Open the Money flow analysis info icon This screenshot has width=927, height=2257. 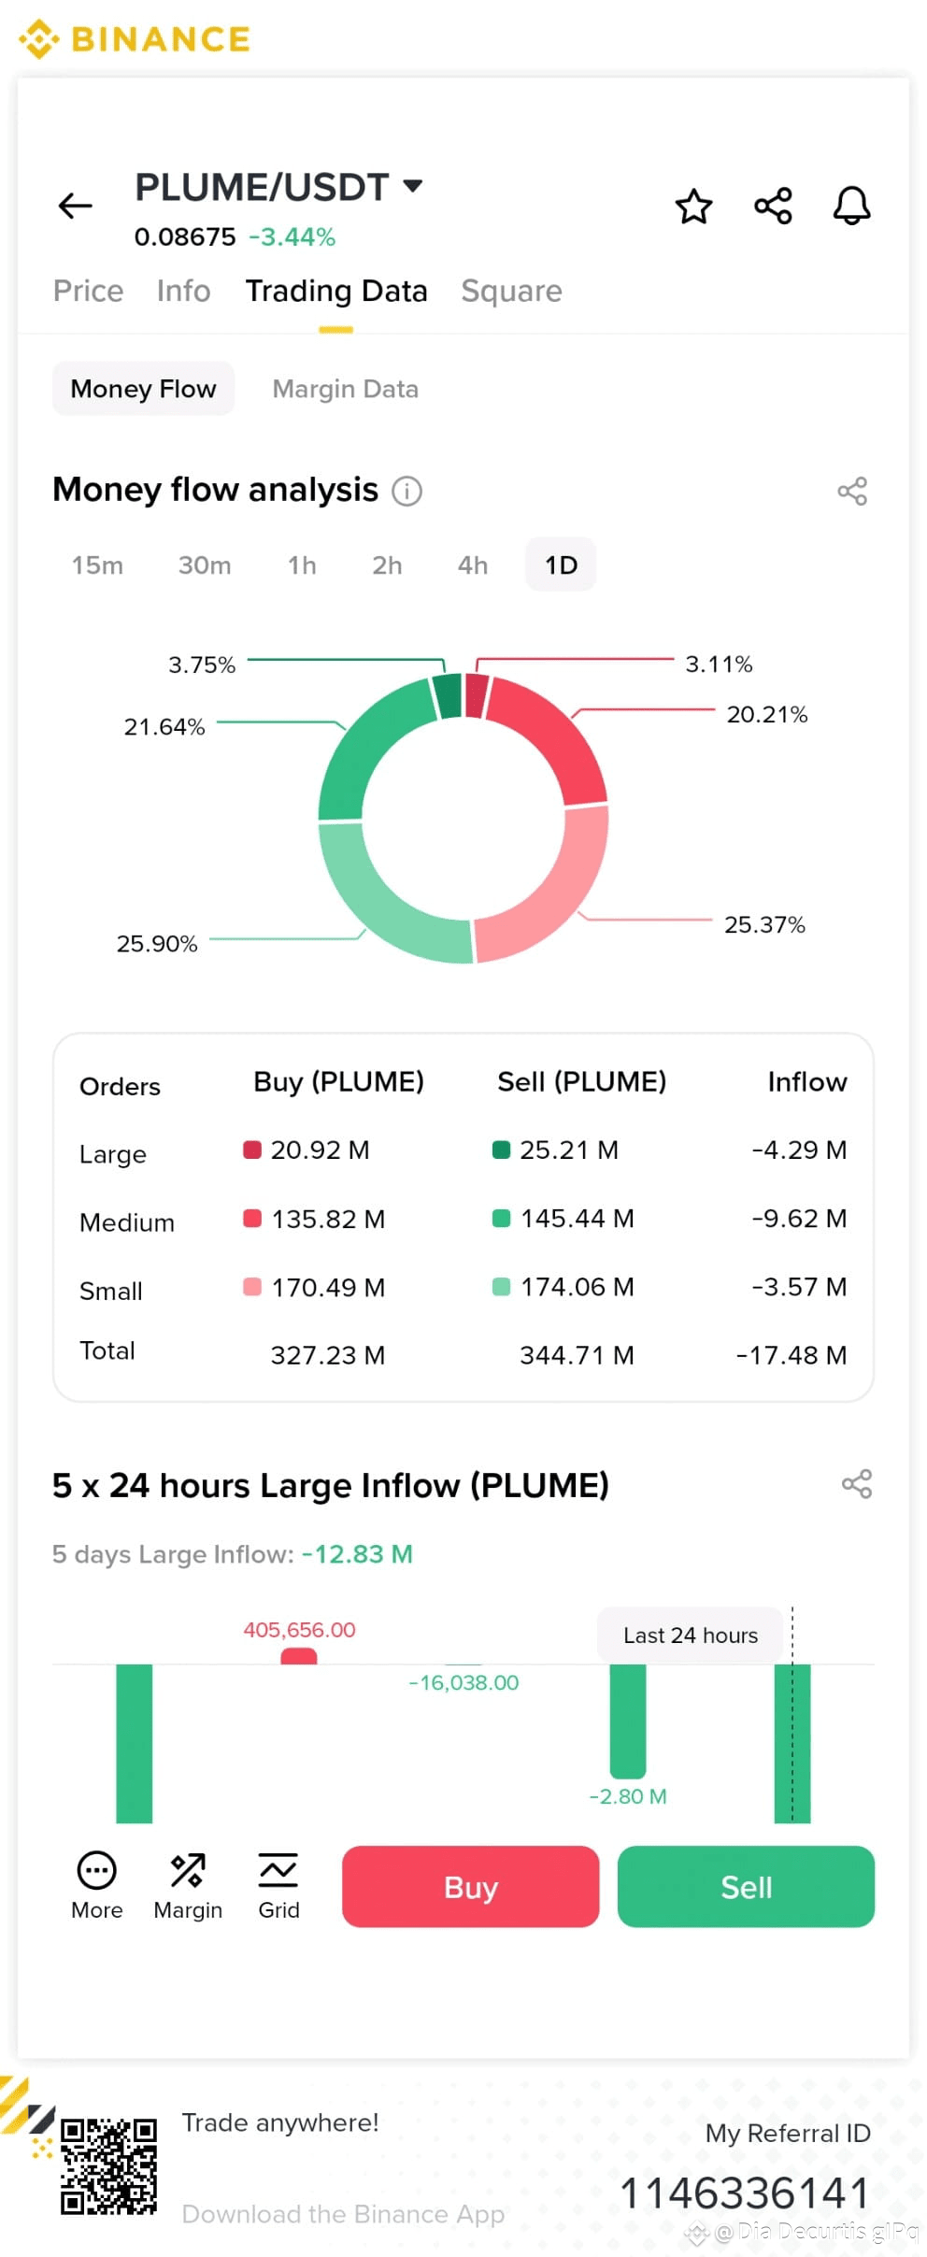coord(406,491)
